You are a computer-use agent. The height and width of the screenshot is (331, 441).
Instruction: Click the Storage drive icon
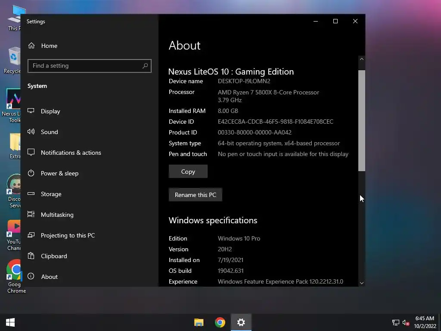[x=31, y=194]
